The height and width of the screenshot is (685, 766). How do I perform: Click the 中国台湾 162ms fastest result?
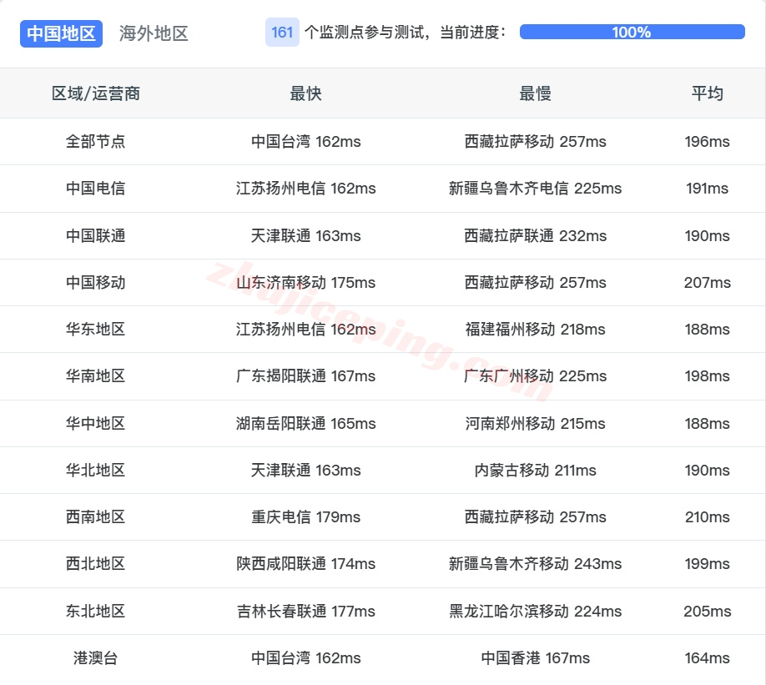coord(305,142)
